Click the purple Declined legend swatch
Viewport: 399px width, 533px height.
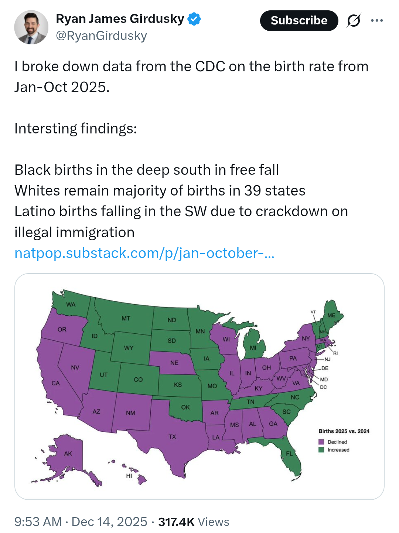tap(321, 442)
